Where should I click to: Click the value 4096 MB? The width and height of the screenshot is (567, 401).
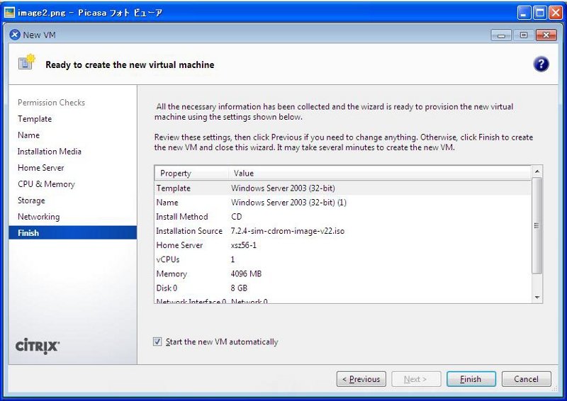[246, 273]
